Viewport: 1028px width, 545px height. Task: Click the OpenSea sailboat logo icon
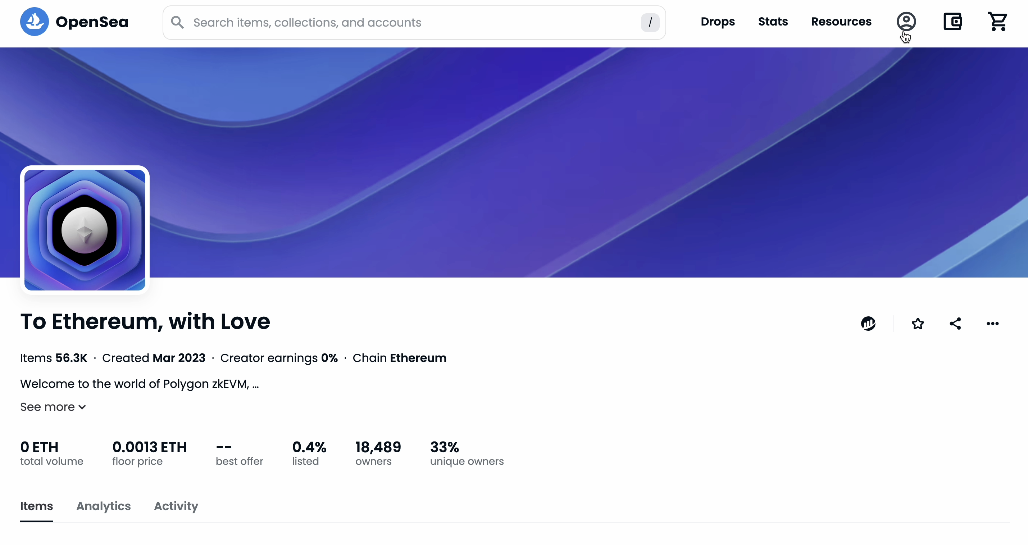click(x=34, y=22)
